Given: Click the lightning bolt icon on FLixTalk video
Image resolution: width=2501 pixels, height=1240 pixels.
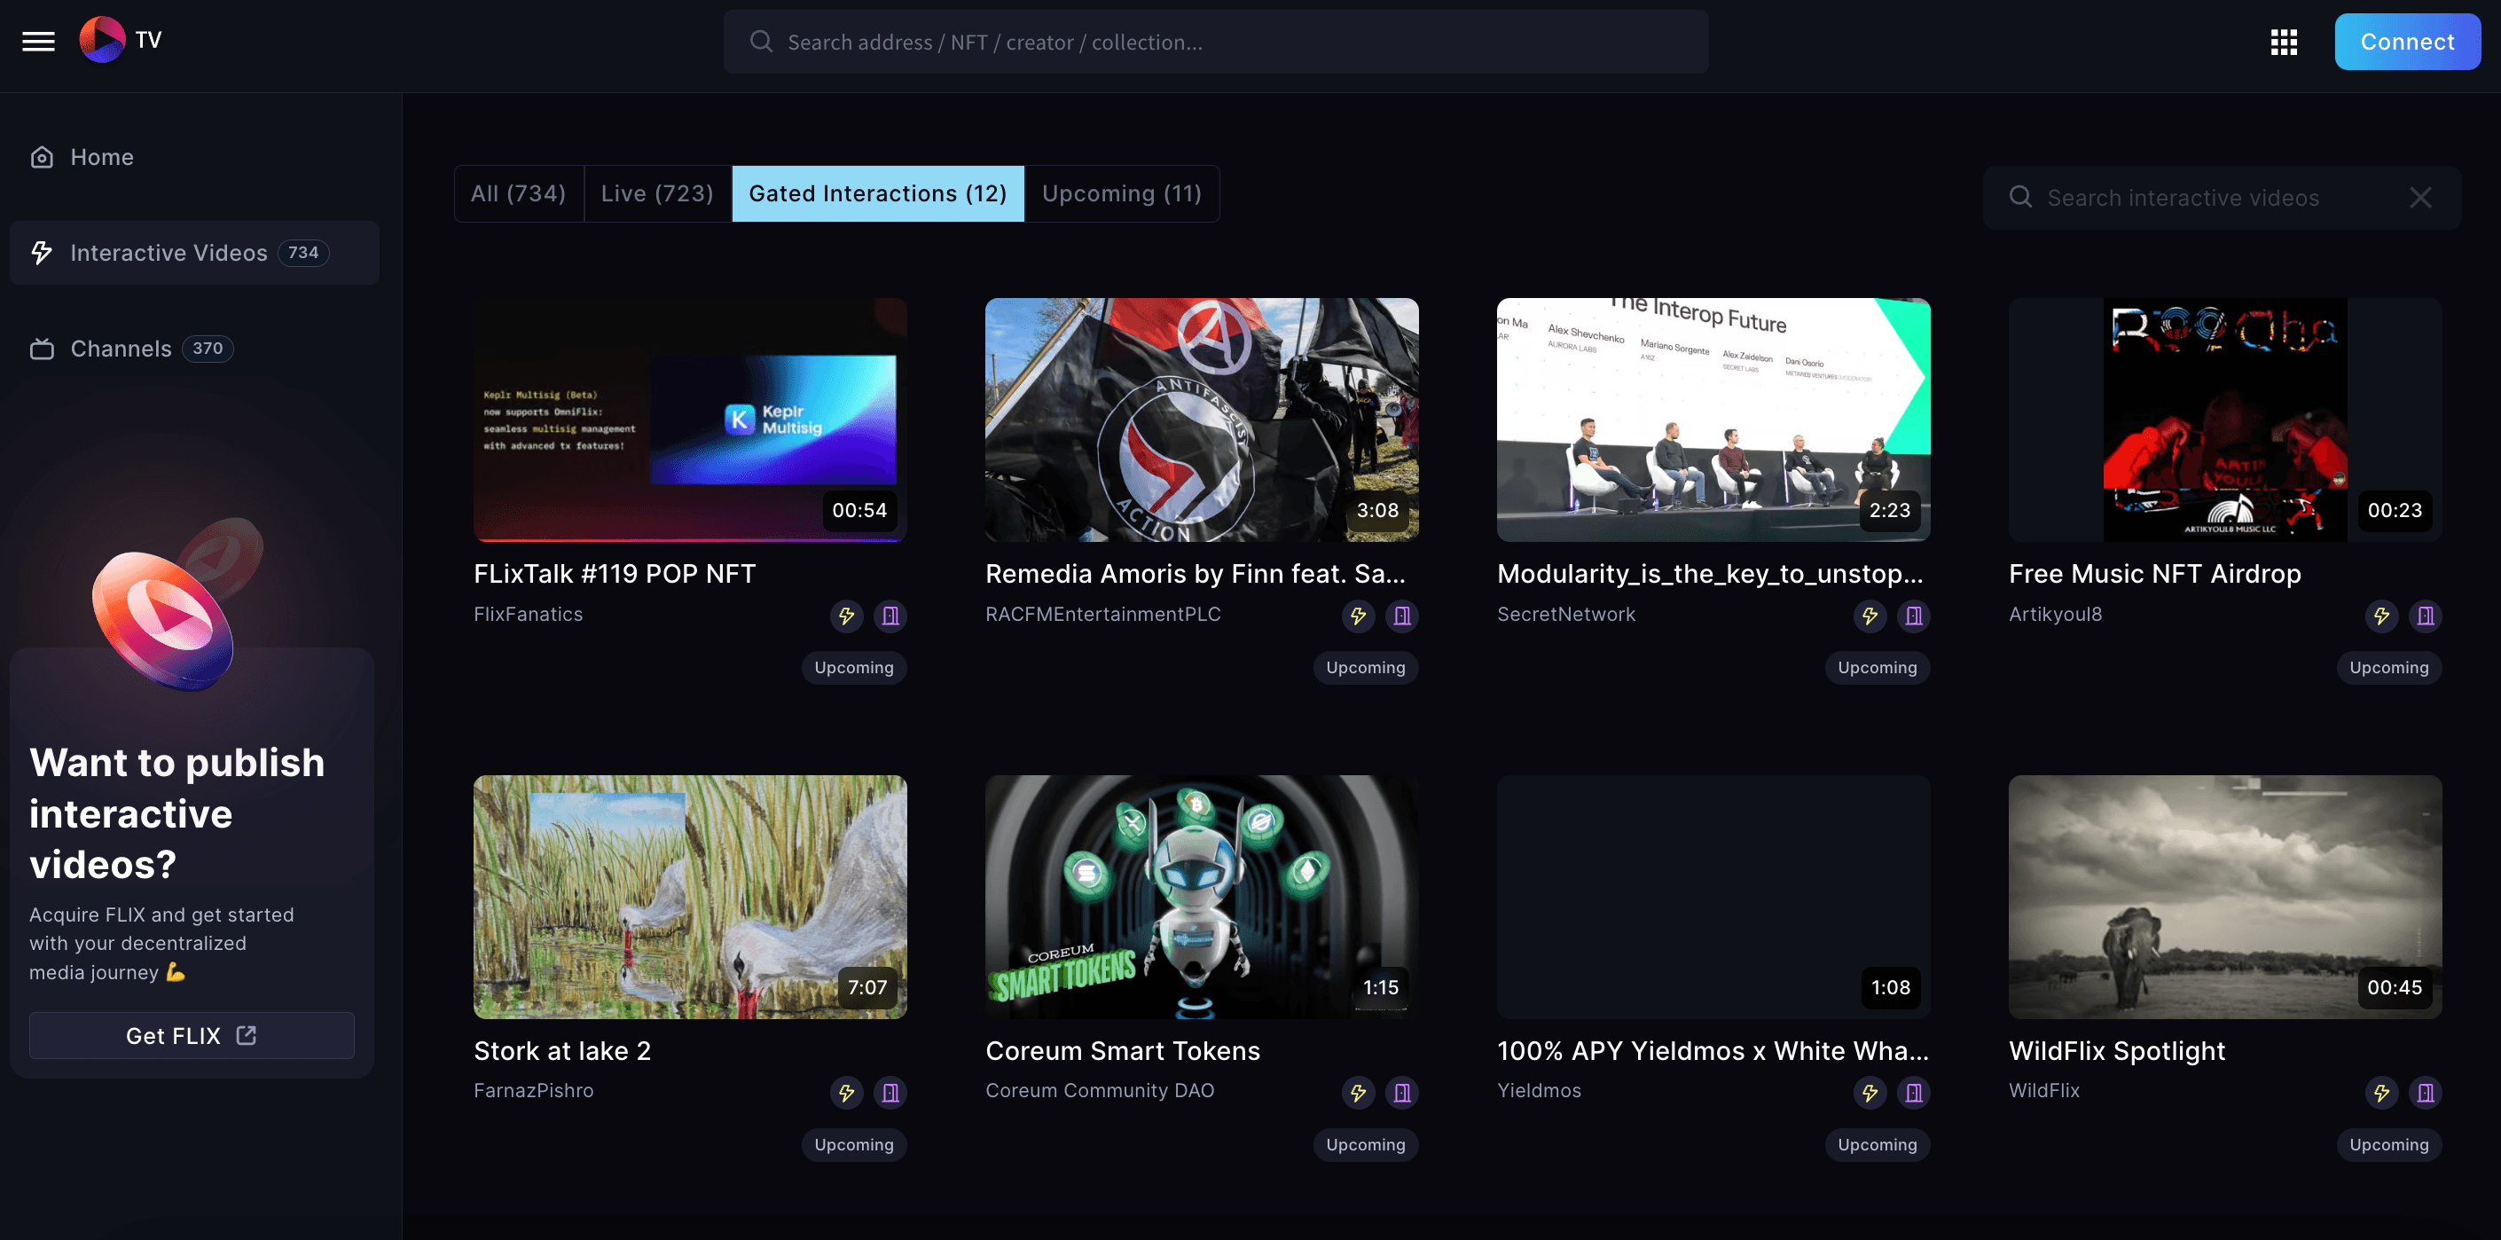Looking at the screenshot, I should [845, 615].
